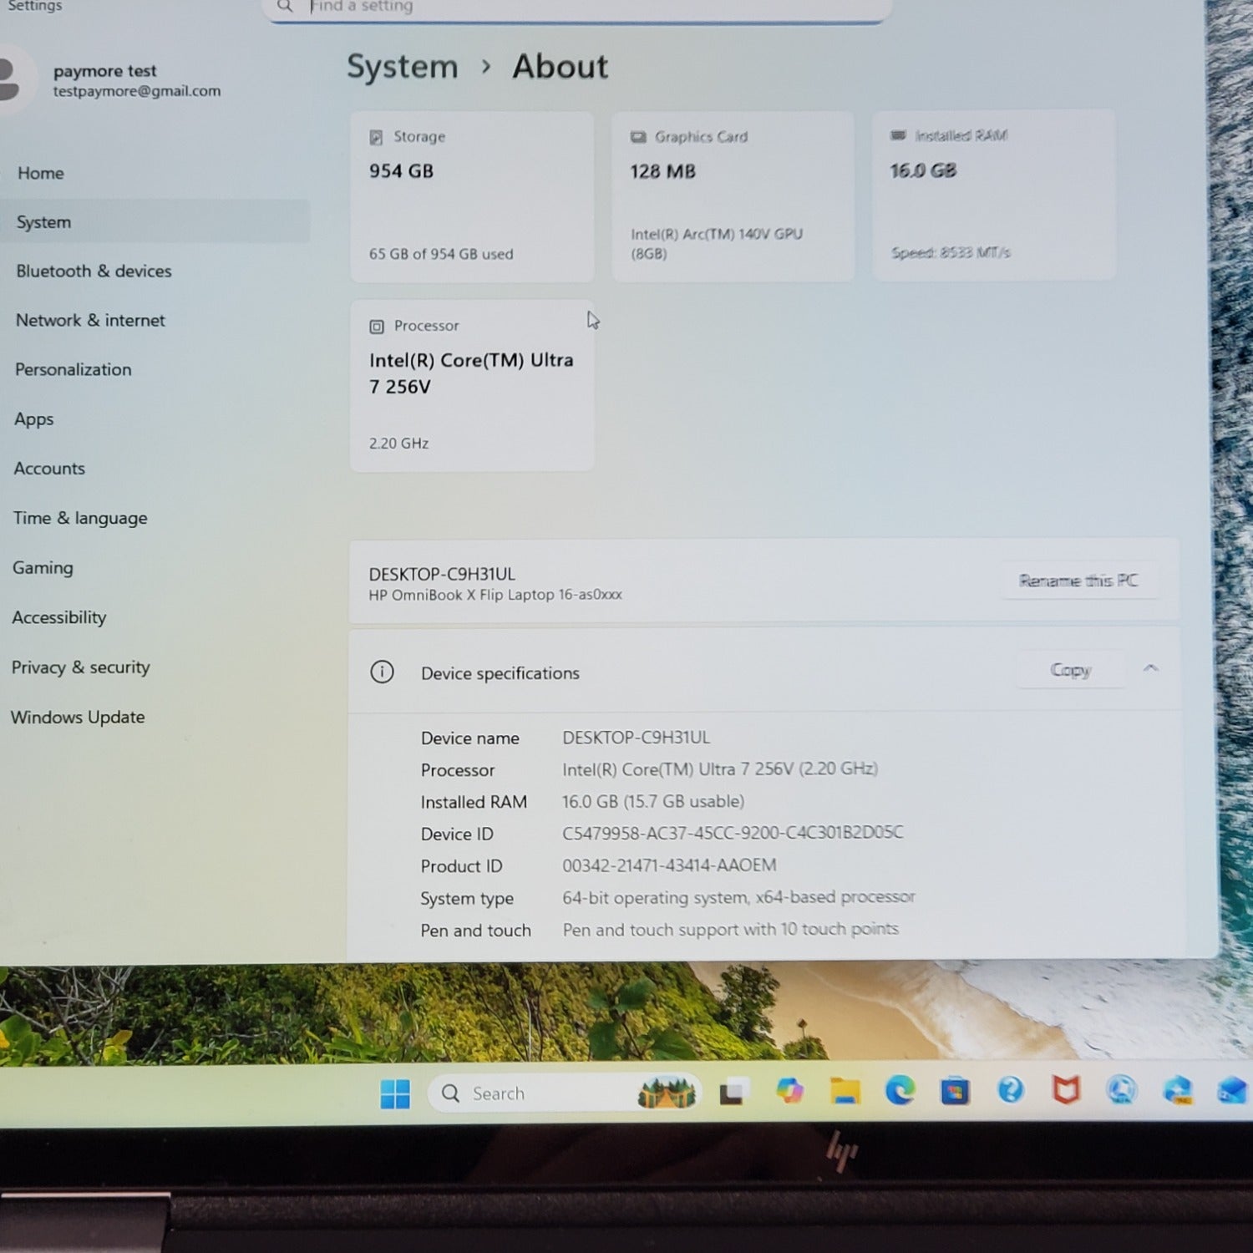1253x1253 pixels.
Task: Click System in the breadcrumb header
Action: [402, 67]
